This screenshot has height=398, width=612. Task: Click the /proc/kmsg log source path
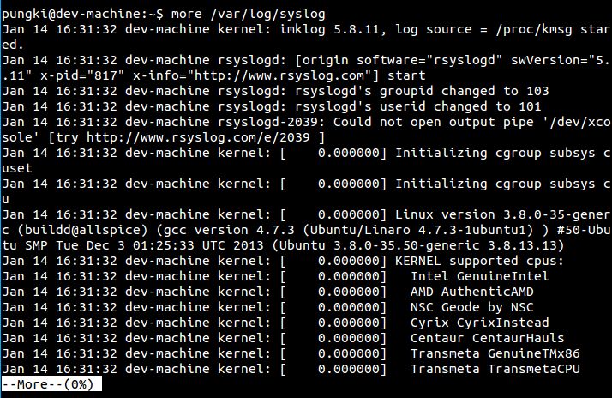[513, 29]
